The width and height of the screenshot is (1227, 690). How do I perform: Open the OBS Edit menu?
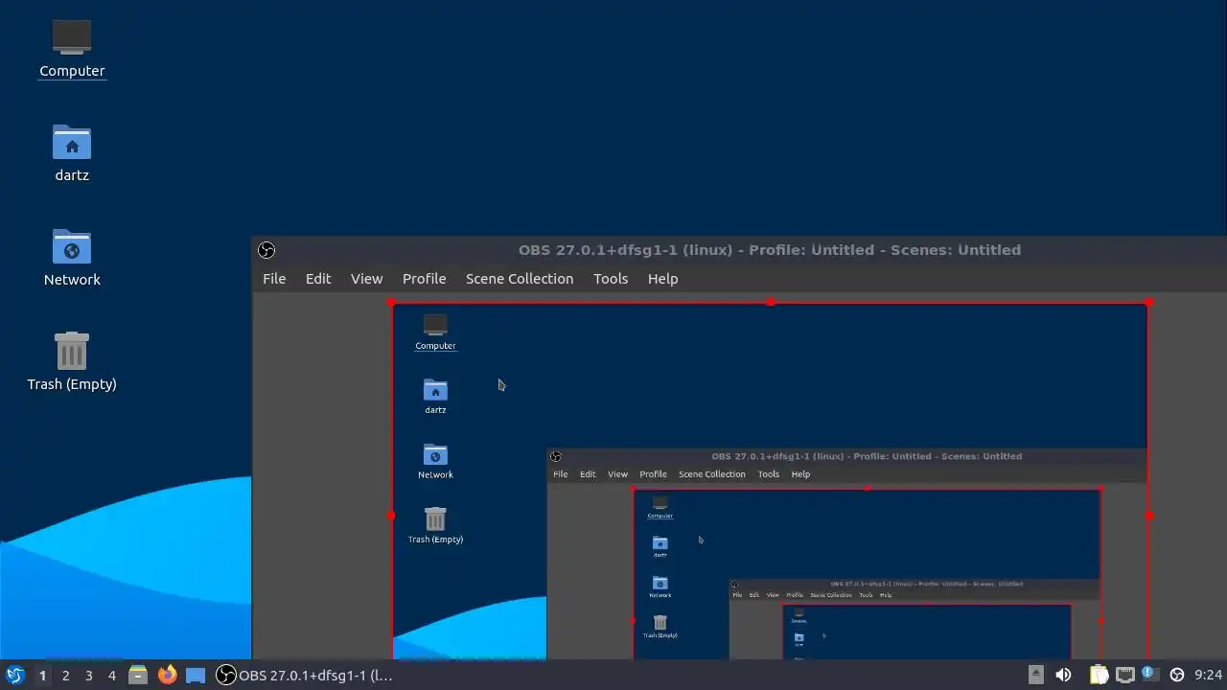click(318, 279)
